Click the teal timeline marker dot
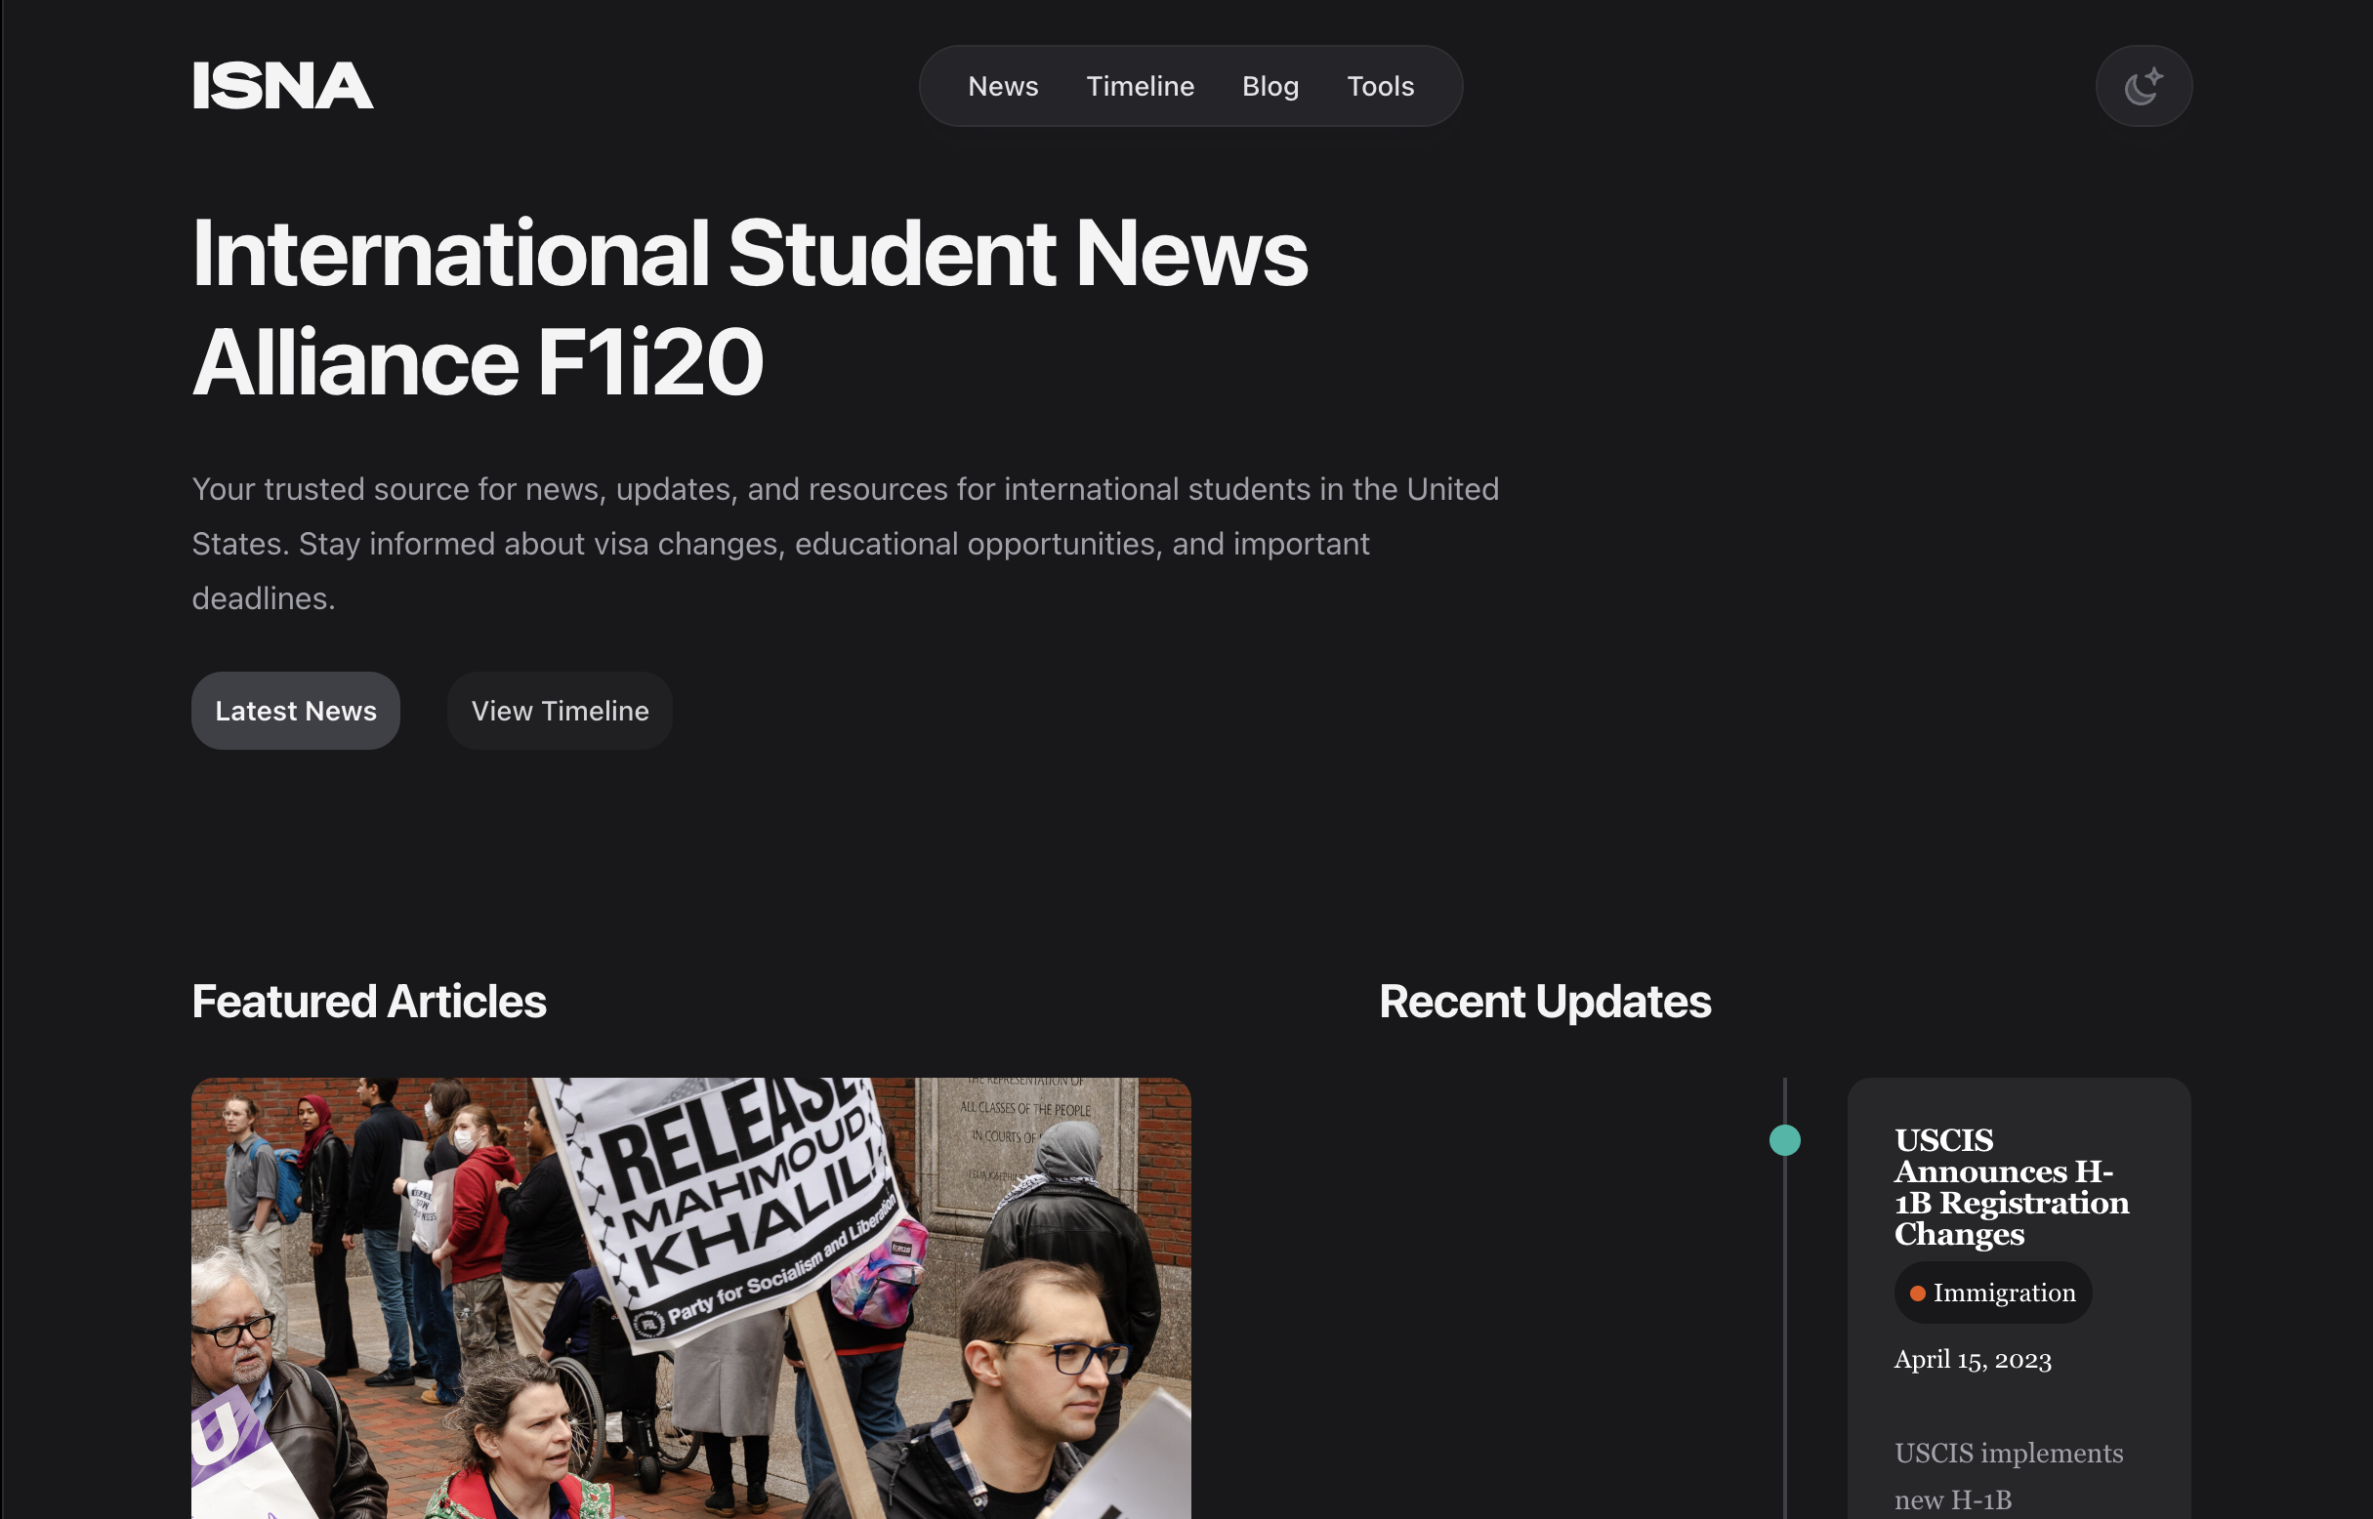The width and height of the screenshot is (2373, 1519). (x=1784, y=1140)
